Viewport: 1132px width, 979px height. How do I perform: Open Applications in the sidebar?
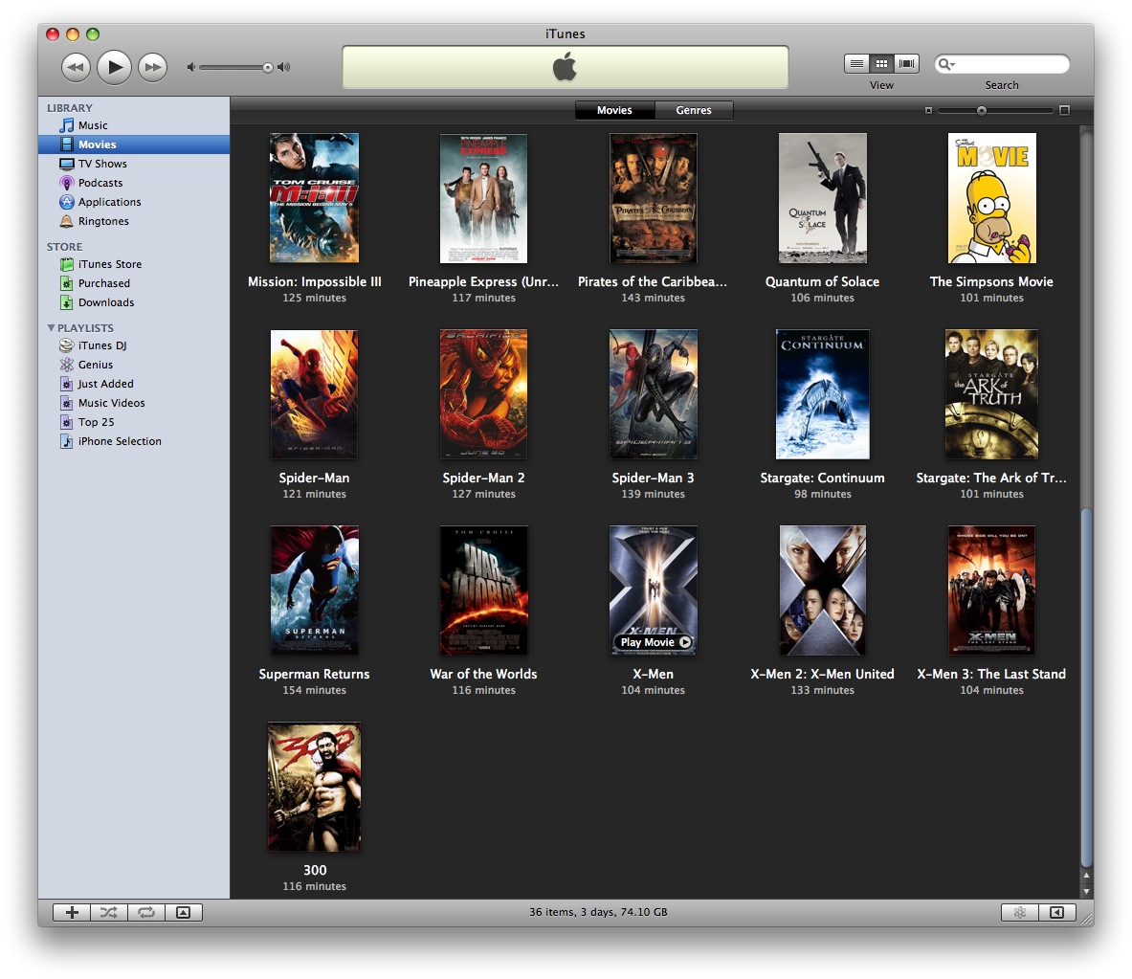(x=134, y=202)
